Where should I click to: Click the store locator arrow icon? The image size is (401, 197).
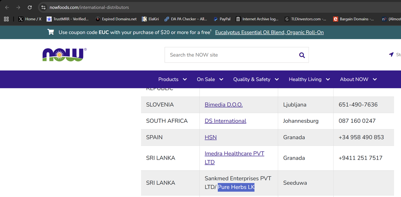[391, 54]
